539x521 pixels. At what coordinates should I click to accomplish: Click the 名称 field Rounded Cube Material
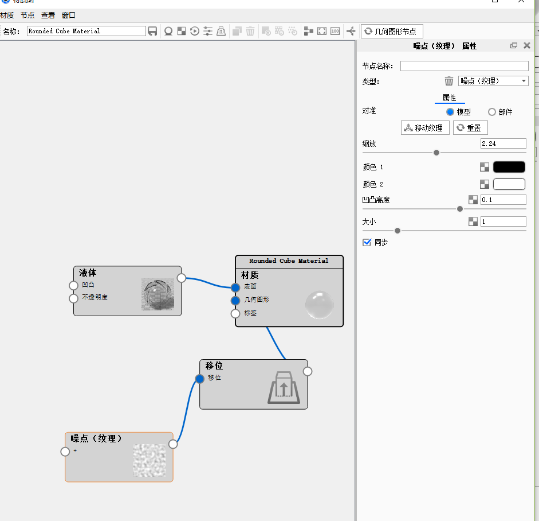click(86, 31)
